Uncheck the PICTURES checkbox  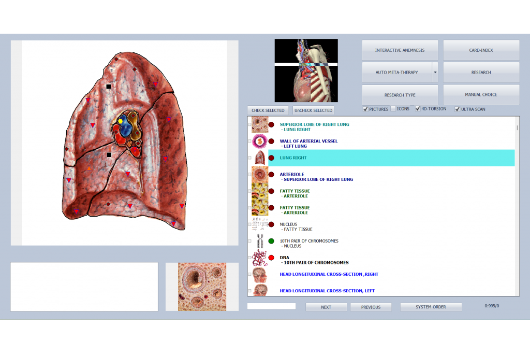(366, 109)
